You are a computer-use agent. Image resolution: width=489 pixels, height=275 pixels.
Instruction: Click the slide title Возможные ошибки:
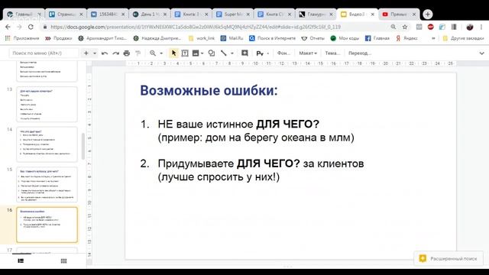(209, 90)
